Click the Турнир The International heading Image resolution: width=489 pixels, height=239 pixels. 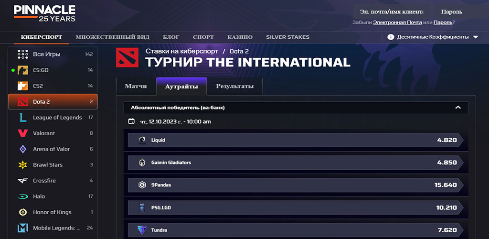248,63
